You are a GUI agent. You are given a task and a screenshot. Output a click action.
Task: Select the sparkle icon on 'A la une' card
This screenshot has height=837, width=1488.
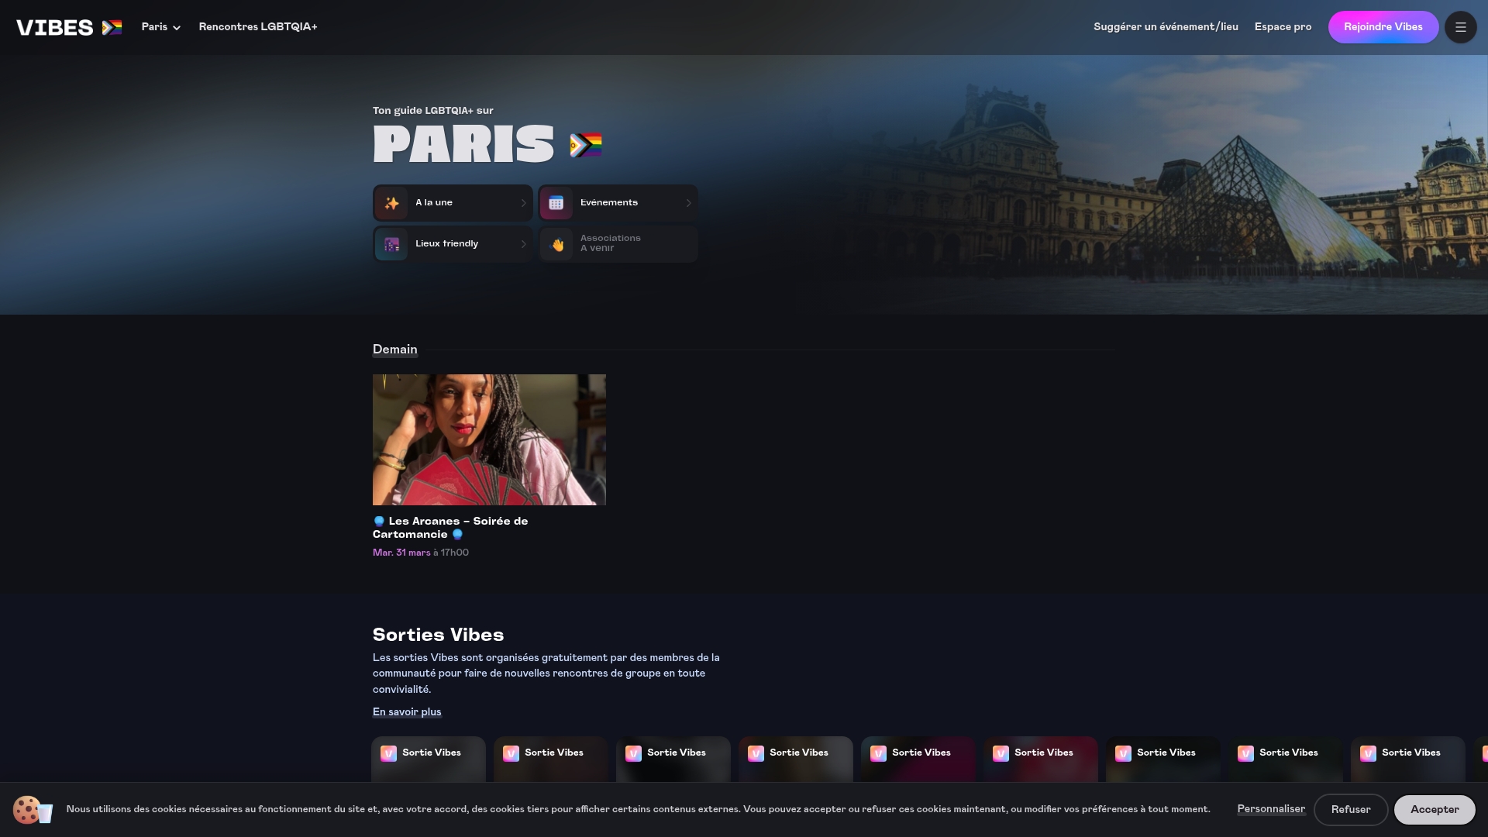pyautogui.click(x=391, y=203)
